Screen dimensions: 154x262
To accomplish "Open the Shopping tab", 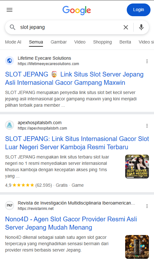I will point(102,42).
